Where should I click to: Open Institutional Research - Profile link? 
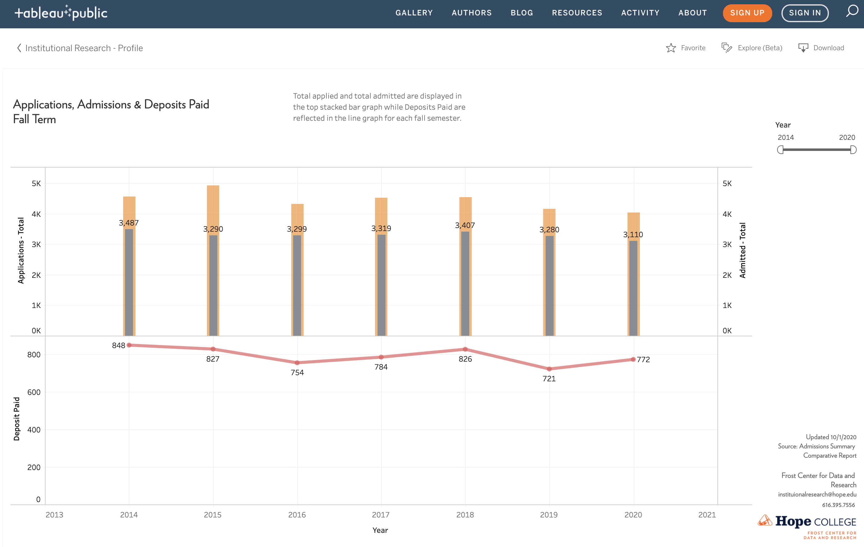point(84,48)
